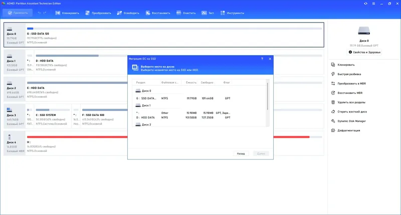Click the refresh icon in title bar

coord(366,3)
